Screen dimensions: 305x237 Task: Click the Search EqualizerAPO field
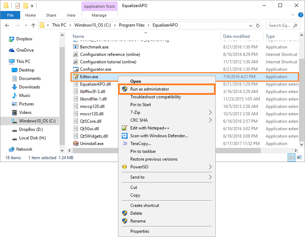click(x=282, y=25)
